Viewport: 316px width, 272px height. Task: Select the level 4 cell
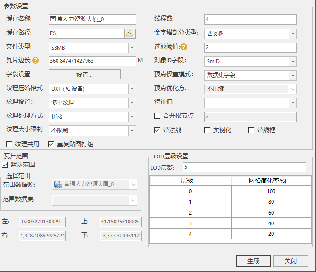pos(190,234)
